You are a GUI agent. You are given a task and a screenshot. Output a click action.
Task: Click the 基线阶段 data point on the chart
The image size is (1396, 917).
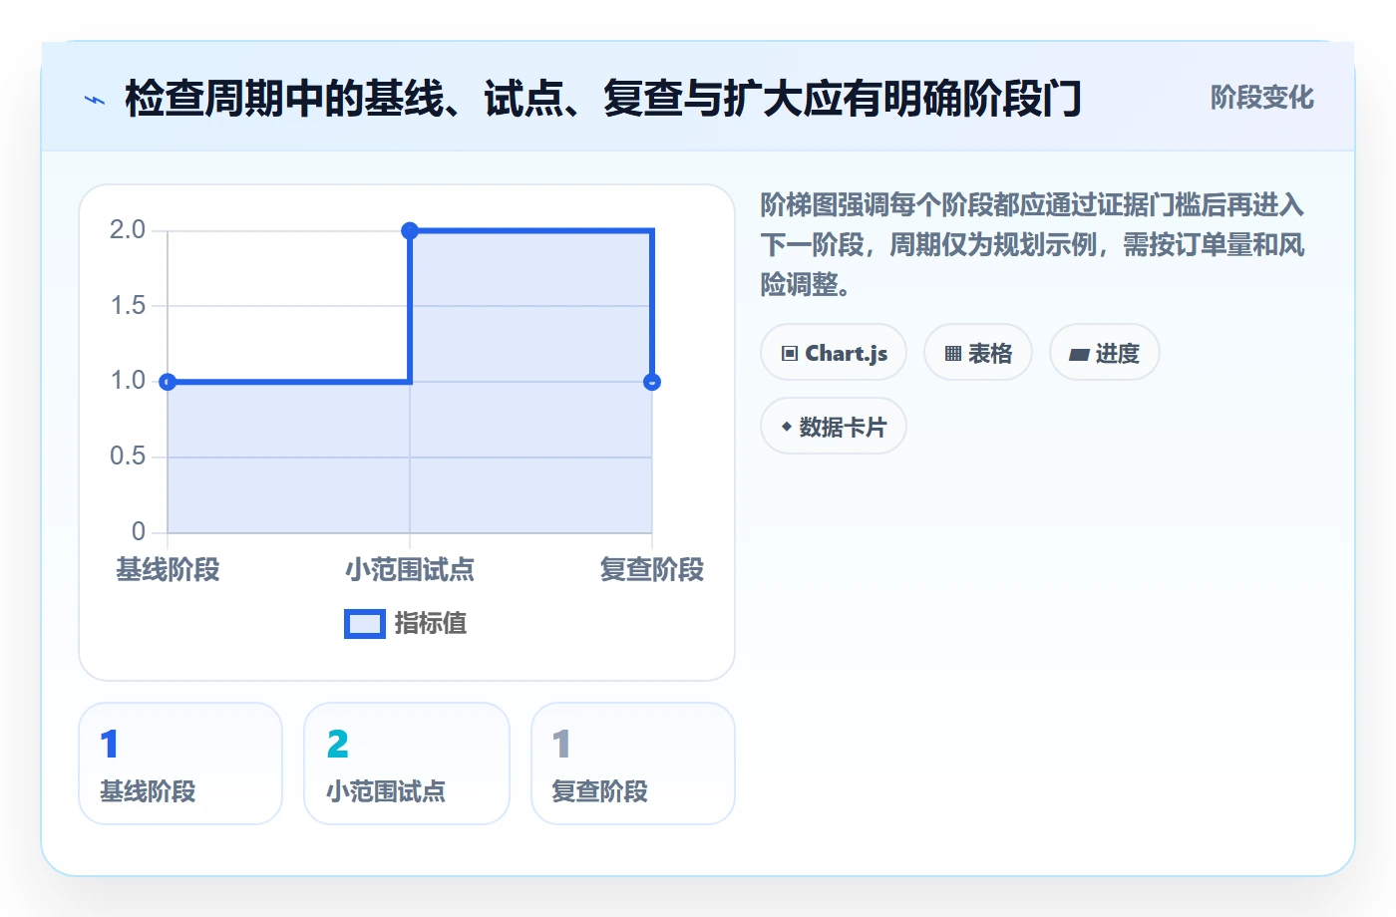tap(168, 382)
